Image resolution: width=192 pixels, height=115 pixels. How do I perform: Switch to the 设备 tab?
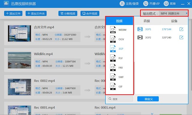pyautogui.click(x=174, y=21)
